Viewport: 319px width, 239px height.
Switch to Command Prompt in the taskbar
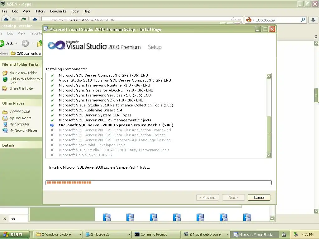coord(156,234)
